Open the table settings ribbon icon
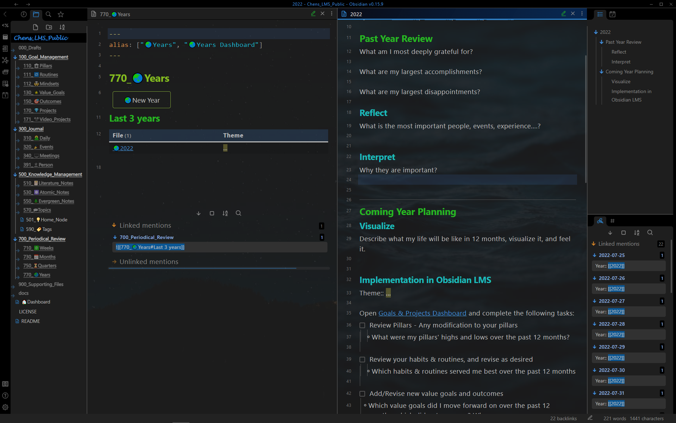The height and width of the screenshot is (423, 676). click(x=5, y=84)
